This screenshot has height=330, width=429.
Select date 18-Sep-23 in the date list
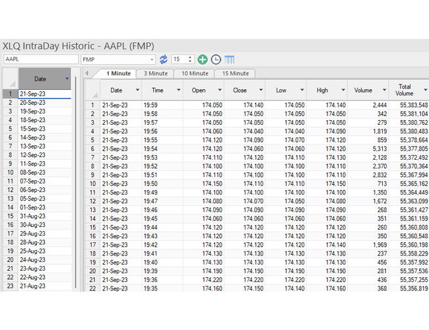[x=45, y=120]
